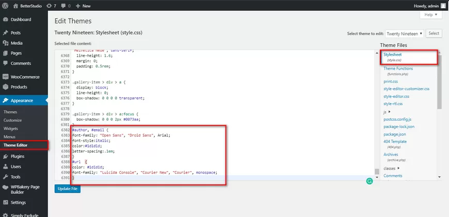Open the Help dropdown tab

(x=430, y=15)
